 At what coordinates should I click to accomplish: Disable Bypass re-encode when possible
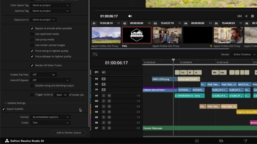pos(32,28)
